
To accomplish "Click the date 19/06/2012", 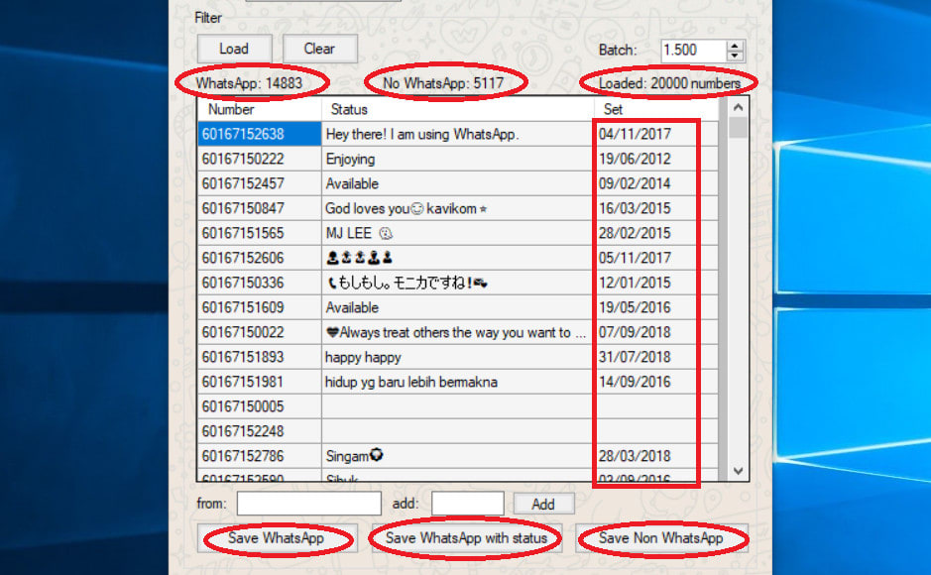I will 635,159.
